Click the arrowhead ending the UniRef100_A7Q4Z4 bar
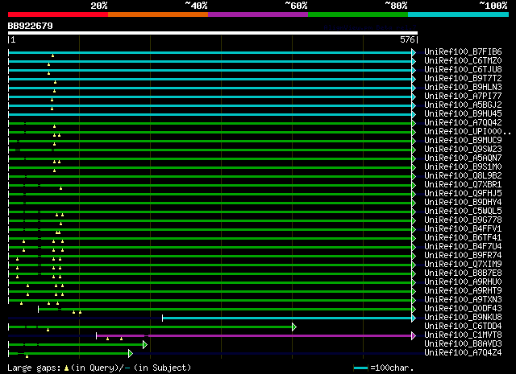Screen dimensions: 516x374 coord(130,353)
